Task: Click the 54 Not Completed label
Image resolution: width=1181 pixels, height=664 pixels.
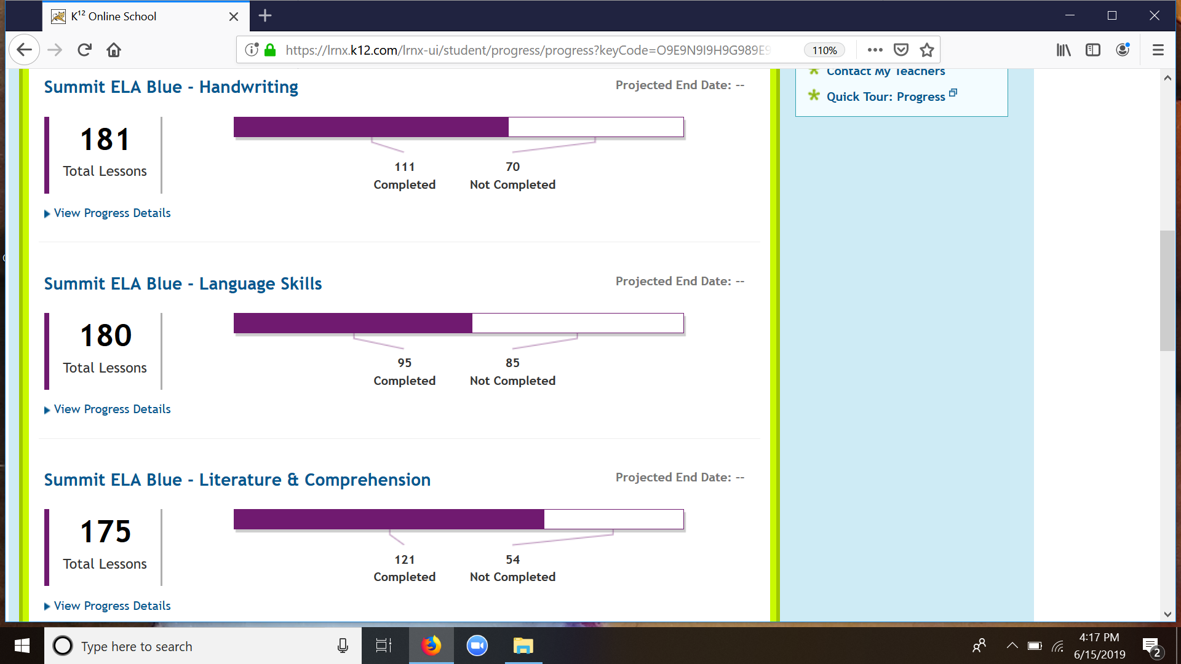Action: pyautogui.click(x=513, y=568)
